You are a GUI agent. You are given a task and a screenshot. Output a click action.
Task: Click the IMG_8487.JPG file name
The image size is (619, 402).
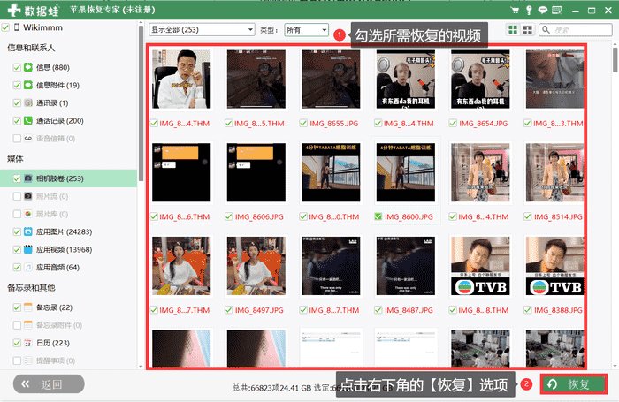[x=409, y=310]
